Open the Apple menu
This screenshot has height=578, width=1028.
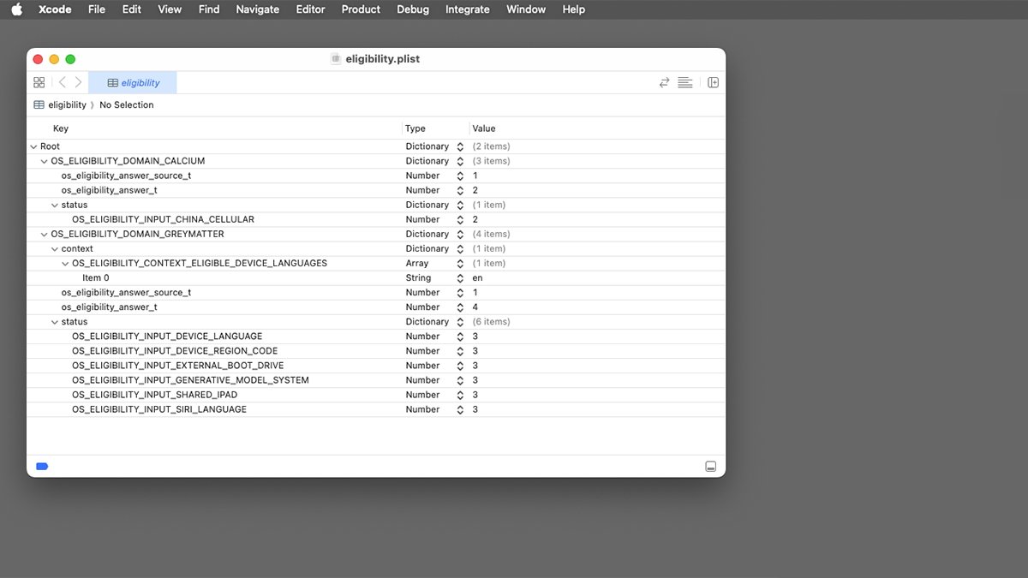click(x=16, y=9)
